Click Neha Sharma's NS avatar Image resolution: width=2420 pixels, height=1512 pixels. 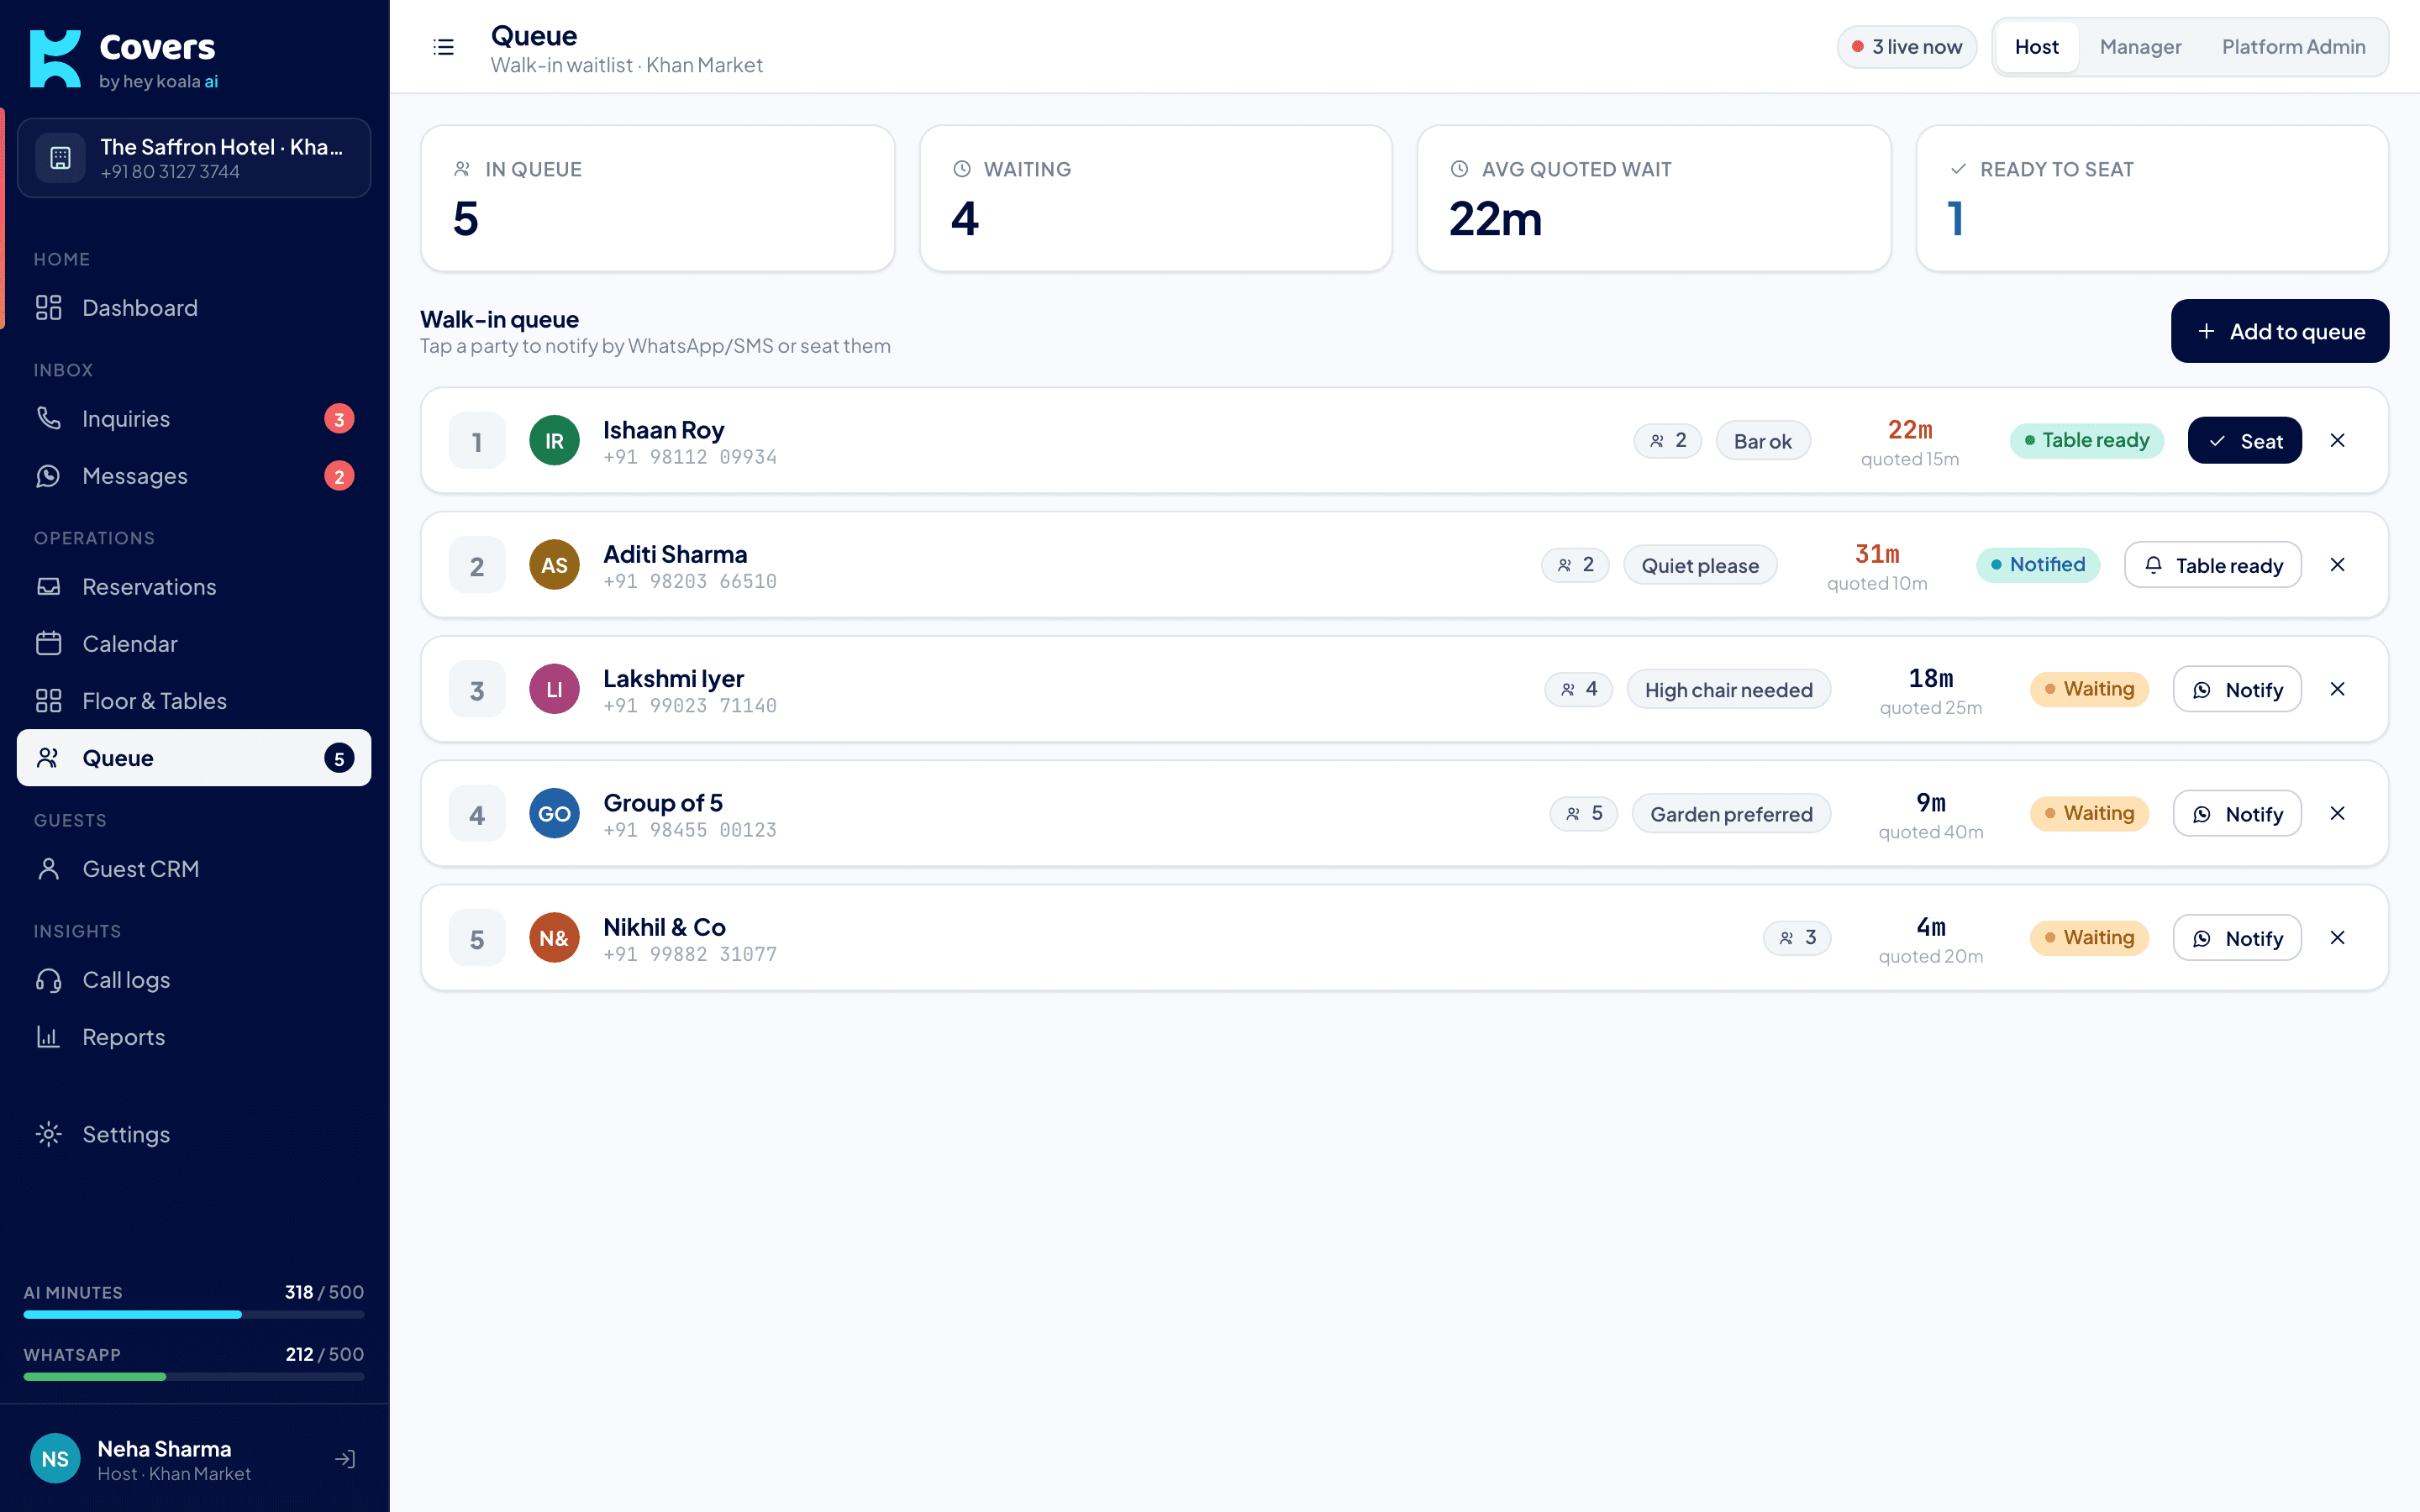(55, 1459)
